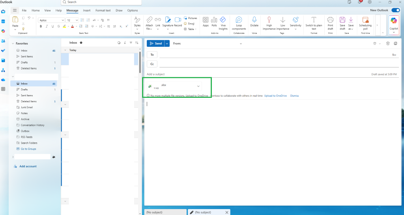Dismiss the OneDrive upload notice
The width and height of the screenshot is (404, 215).
[x=294, y=96]
